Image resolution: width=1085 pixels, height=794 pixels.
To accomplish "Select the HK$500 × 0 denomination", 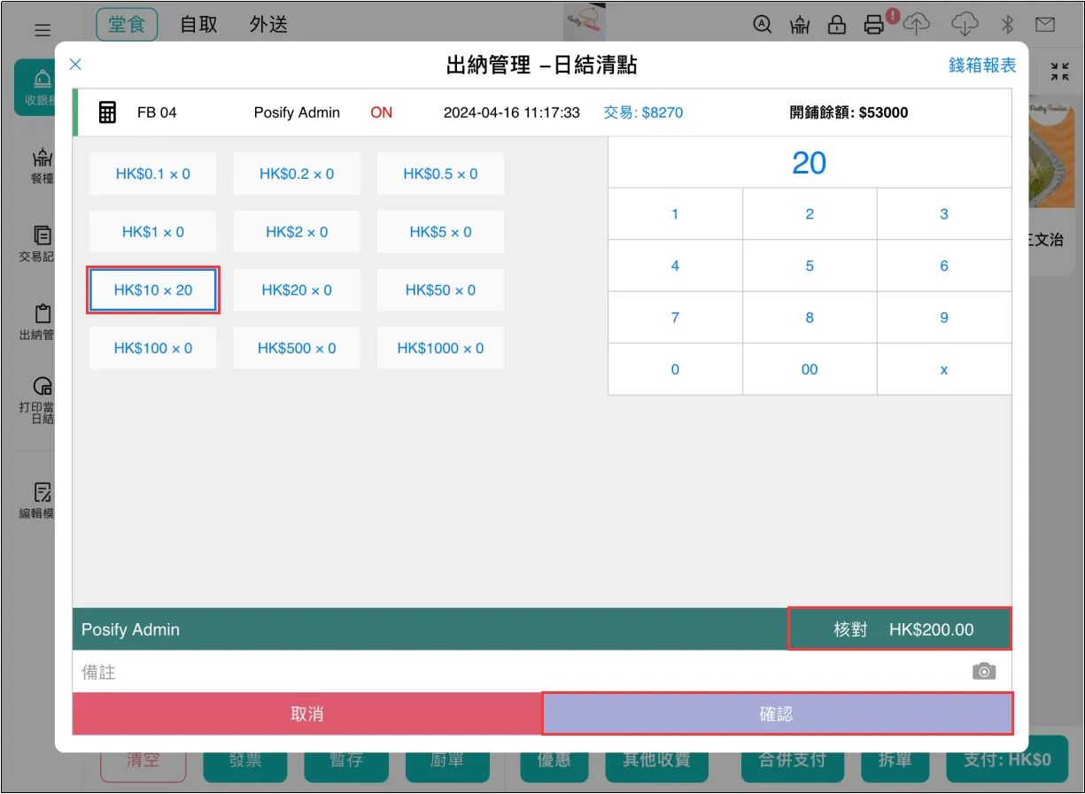I will point(297,349).
